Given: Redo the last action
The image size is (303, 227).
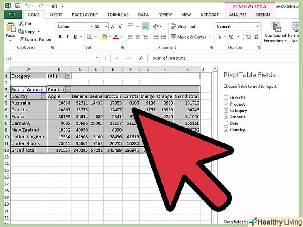Looking at the screenshot, I should point(41,6).
